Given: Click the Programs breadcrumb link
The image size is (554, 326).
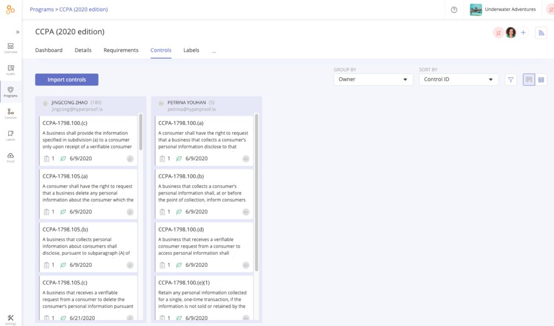Looking at the screenshot, I should pyautogui.click(x=42, y=9).
